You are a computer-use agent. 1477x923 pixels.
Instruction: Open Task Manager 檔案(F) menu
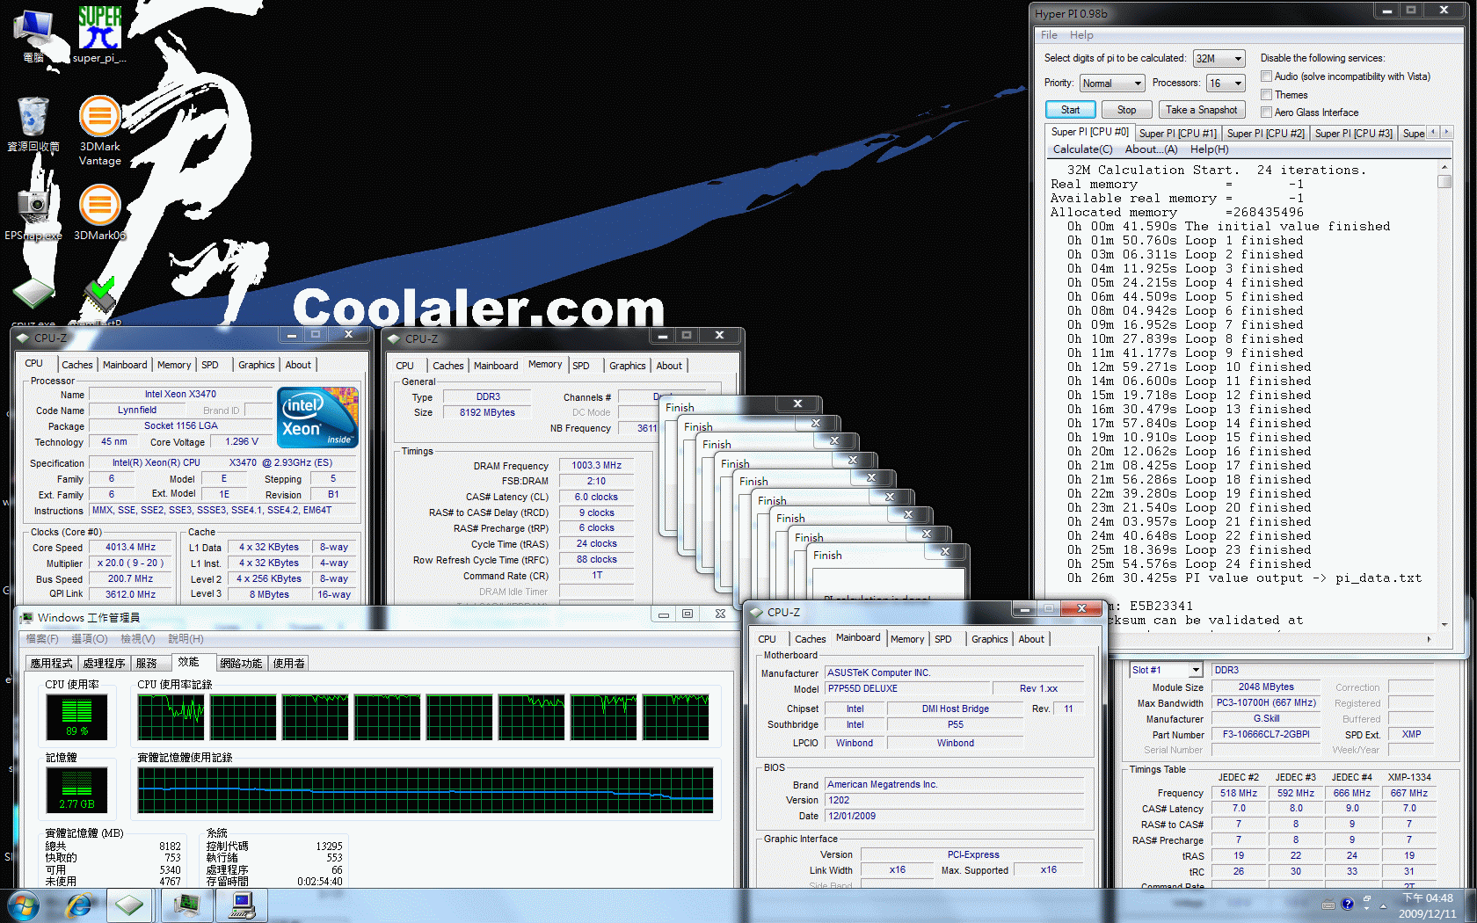pyautogui.click(x=42, y=639)
